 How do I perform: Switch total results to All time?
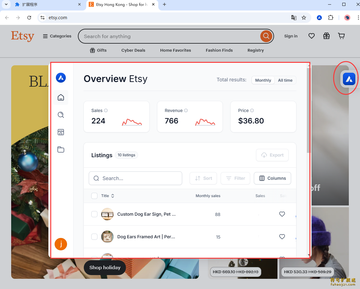point(285,80)
